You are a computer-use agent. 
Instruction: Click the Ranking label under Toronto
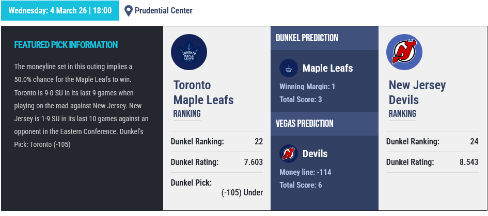(187, 114)
